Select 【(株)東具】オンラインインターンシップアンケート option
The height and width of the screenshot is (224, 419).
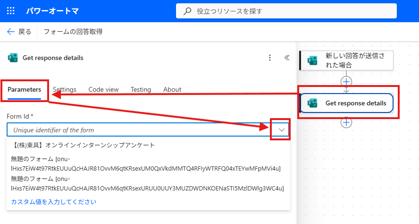[148, 146]
